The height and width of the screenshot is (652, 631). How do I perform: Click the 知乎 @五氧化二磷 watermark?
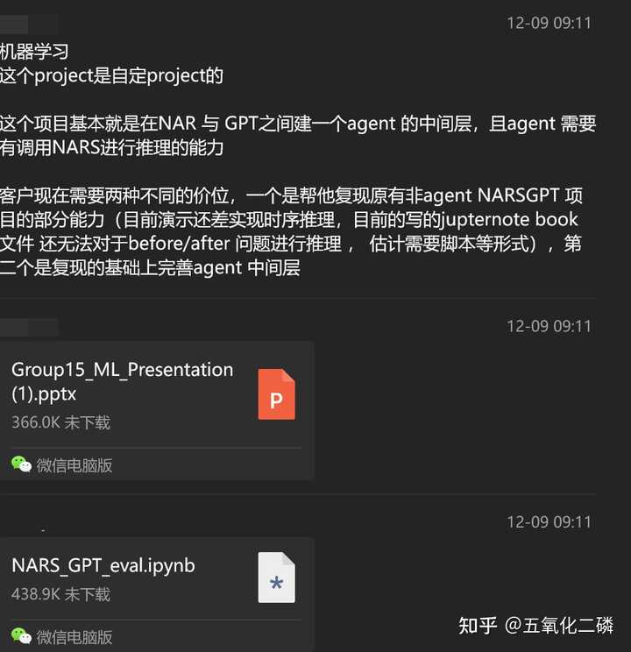pos(535,626)
